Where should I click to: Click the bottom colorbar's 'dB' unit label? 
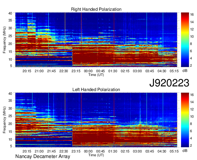[185, 150]
